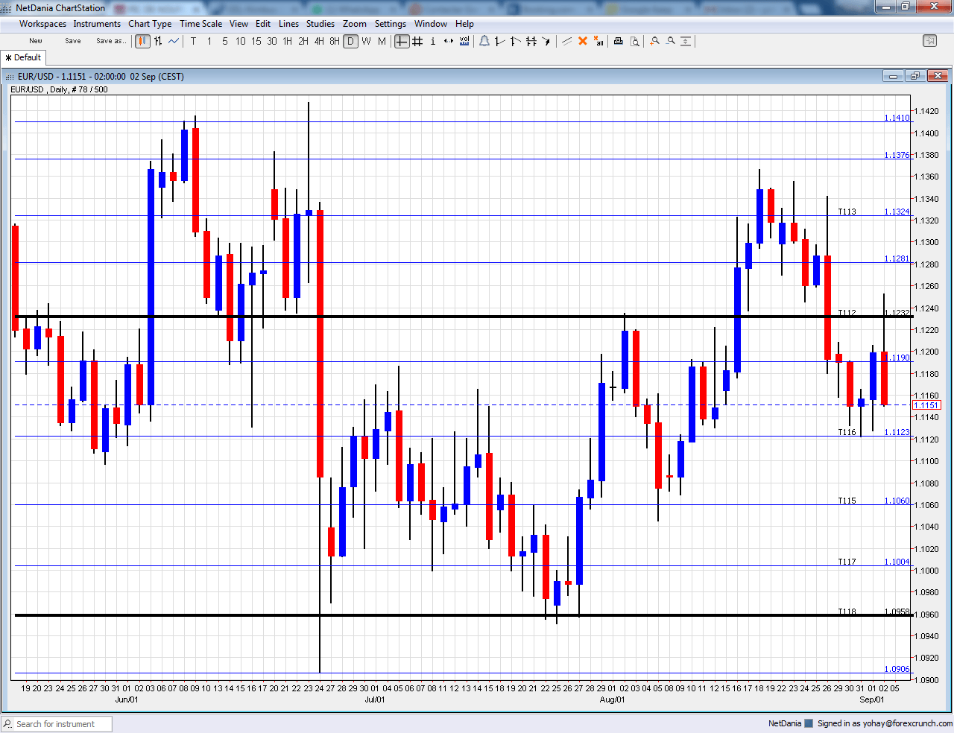Set a price alert with the bell icon
The image size is (954, 733).
click(x=484, y=41)
